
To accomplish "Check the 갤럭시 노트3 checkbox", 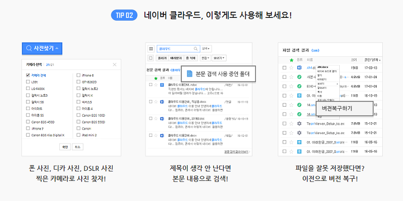I will [28, 95].
